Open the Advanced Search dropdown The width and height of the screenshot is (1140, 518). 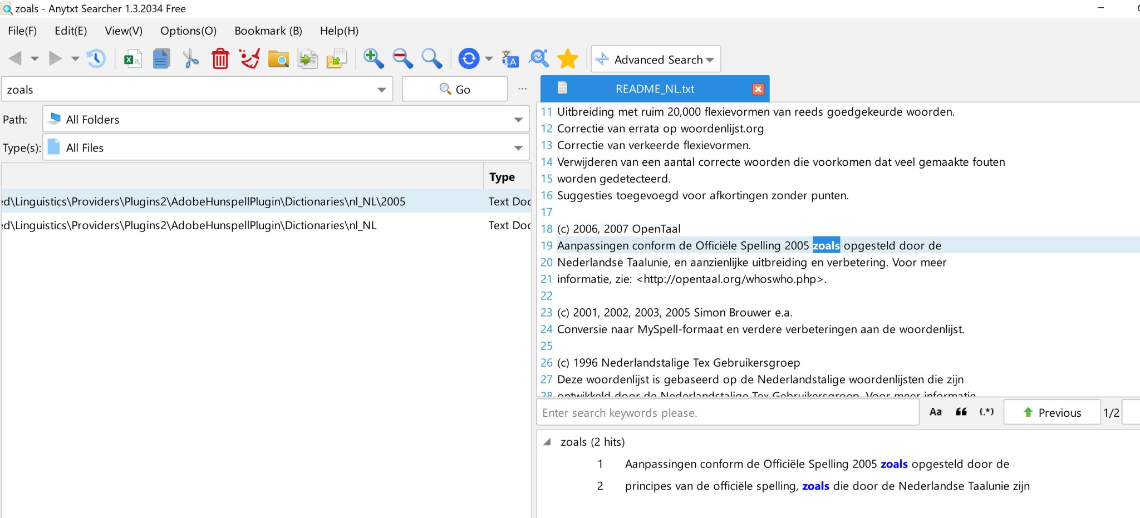click(656, 60)
